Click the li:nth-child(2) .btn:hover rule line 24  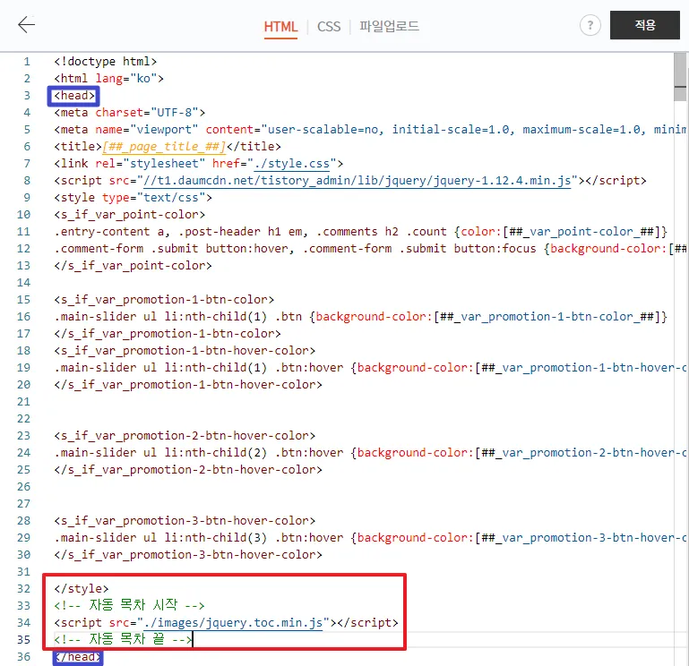pyautogui.click(x=370, y=453)
